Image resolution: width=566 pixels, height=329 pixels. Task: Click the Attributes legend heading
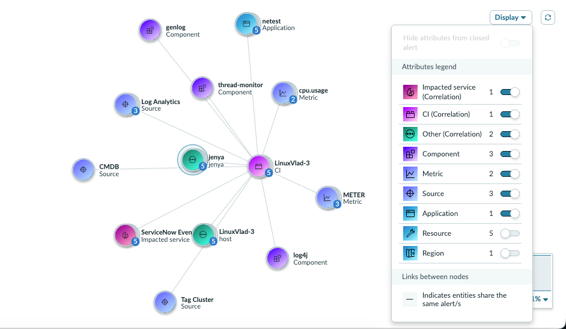(x=429, y=67)
